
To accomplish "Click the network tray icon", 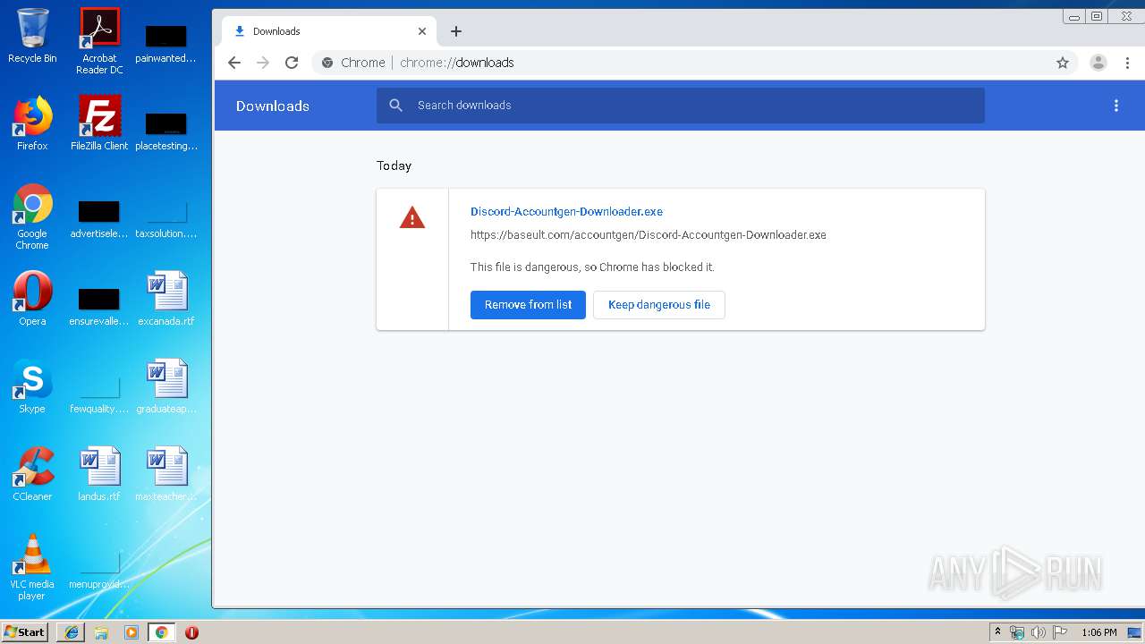I will coord(1018,632).
